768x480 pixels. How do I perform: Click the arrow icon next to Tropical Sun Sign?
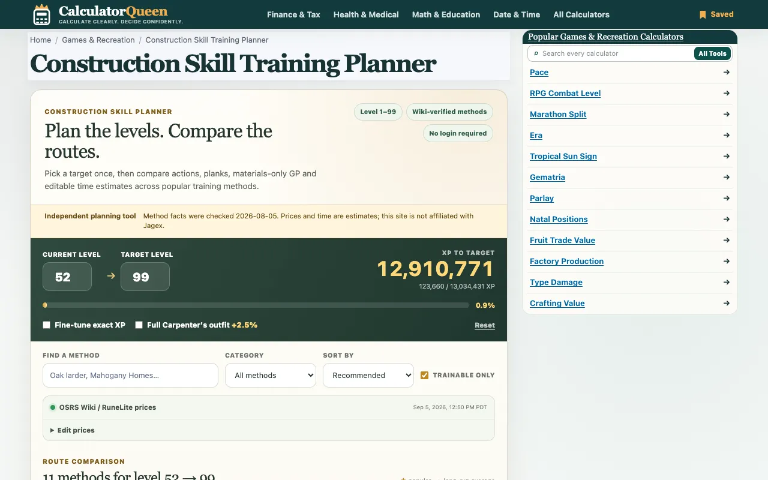click(x=727, y=156)
